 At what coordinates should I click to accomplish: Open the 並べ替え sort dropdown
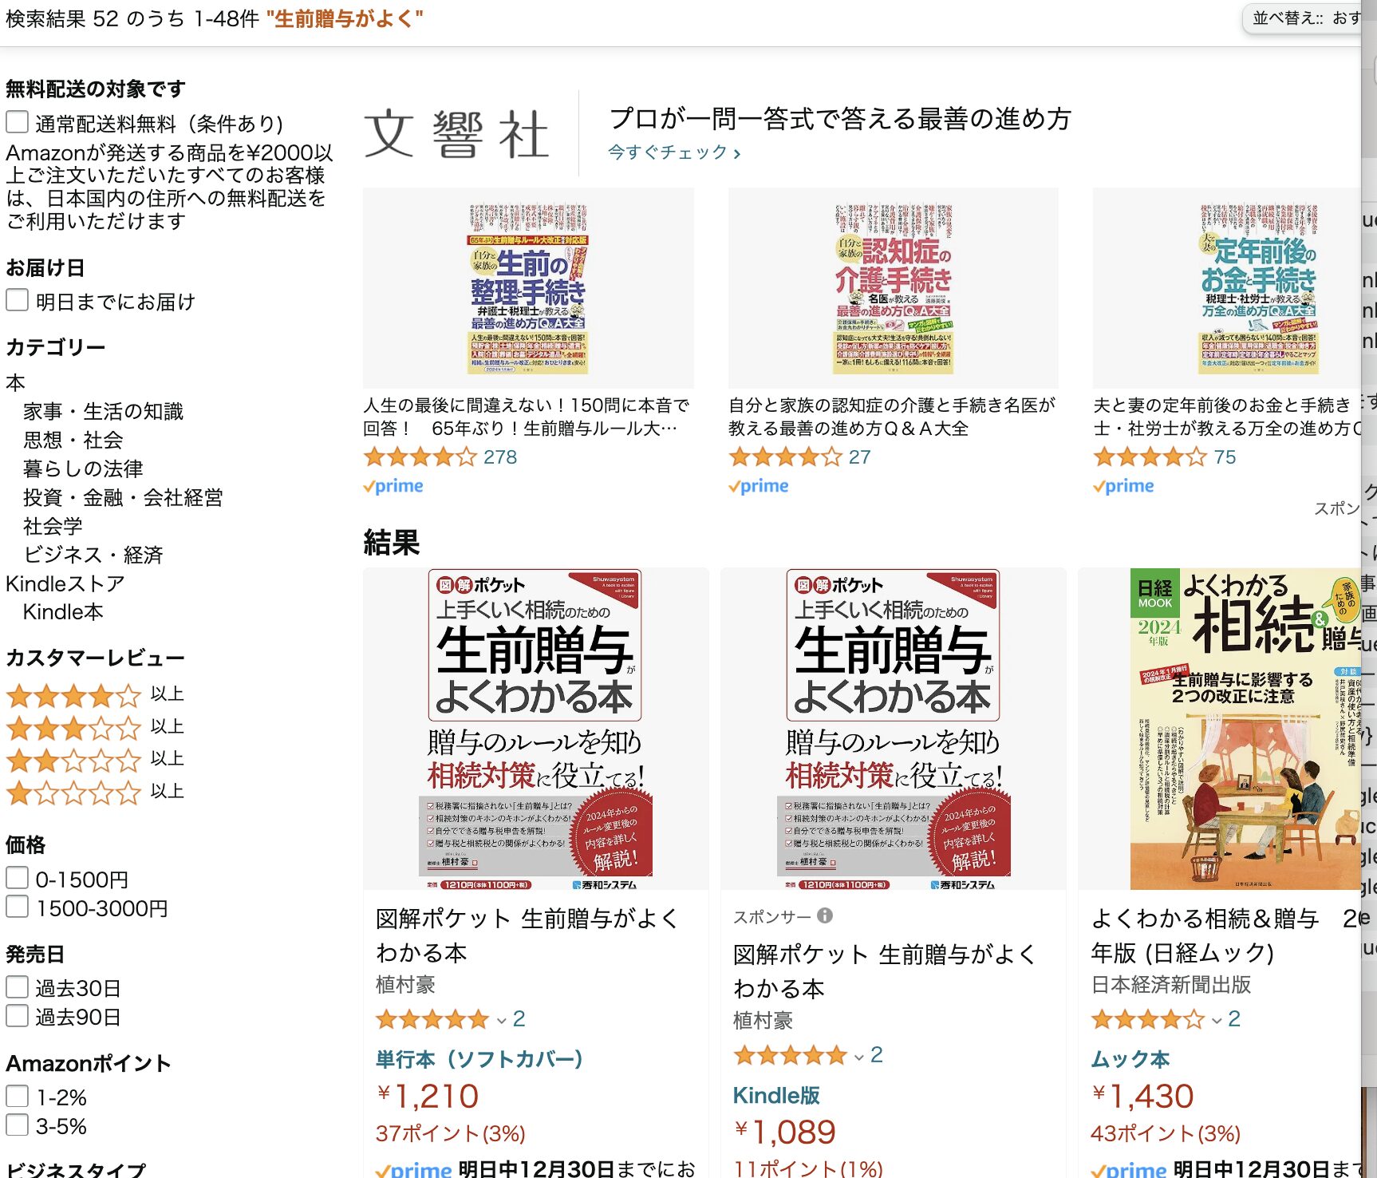pos(1305,18)
